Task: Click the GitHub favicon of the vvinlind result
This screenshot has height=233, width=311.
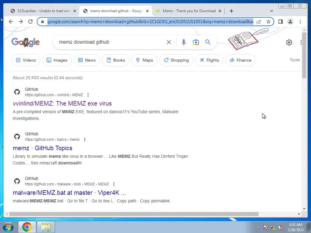Action: point(17,92)
